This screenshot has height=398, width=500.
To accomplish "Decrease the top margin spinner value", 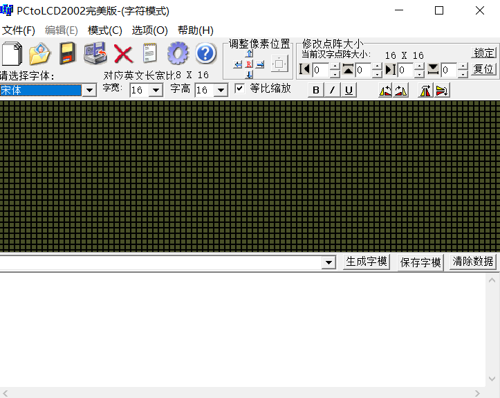I will coord(377,74).
